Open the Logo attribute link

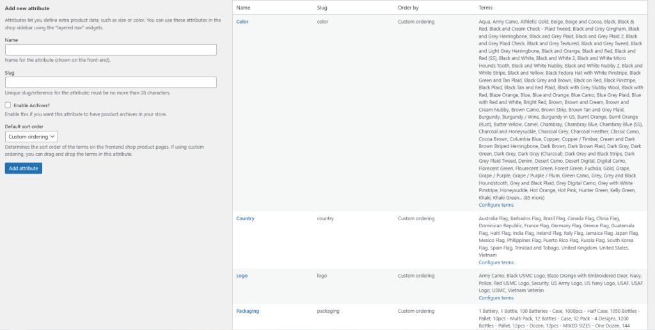pos(242,276)
